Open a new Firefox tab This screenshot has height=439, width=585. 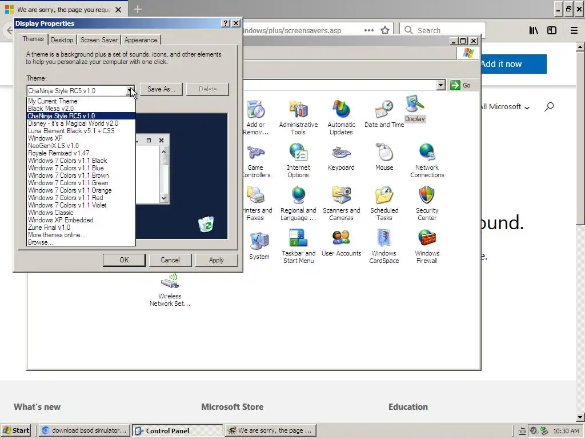[137, 9]
